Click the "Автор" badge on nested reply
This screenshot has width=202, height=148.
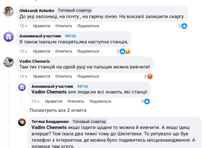(x=83, y=86)
